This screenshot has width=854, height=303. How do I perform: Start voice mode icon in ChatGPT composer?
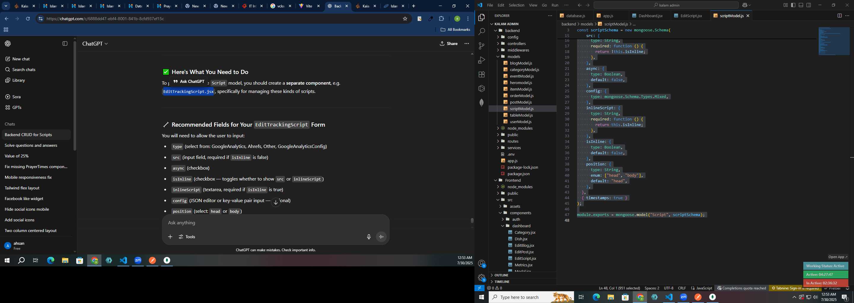tap(382, 237)
